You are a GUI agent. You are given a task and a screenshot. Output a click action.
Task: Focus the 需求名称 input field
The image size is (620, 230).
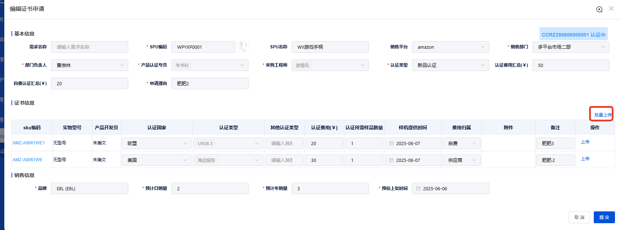(x=89, y=47)
